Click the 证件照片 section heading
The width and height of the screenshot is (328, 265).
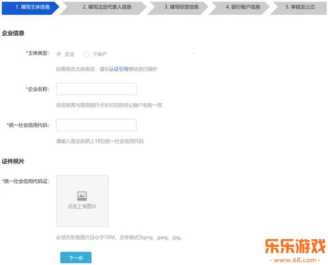13,162
